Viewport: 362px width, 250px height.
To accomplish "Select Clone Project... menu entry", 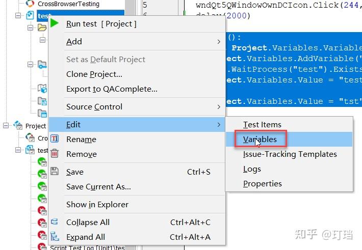I will click(x=94, y=74).
